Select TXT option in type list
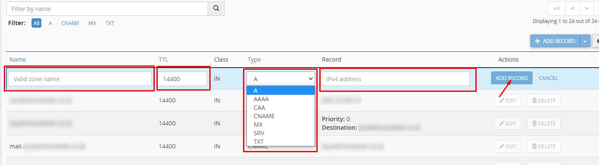 259,142
